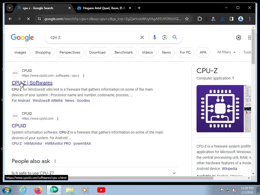The image size is (260, 195).
Task: Open the tab search dropdown arrow
Action: (10, 8)
